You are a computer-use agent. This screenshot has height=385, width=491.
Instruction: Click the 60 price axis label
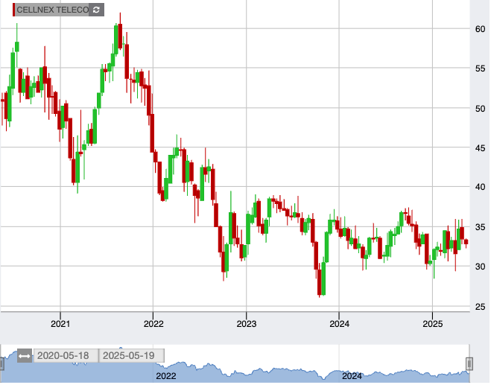tap(480, 30)
